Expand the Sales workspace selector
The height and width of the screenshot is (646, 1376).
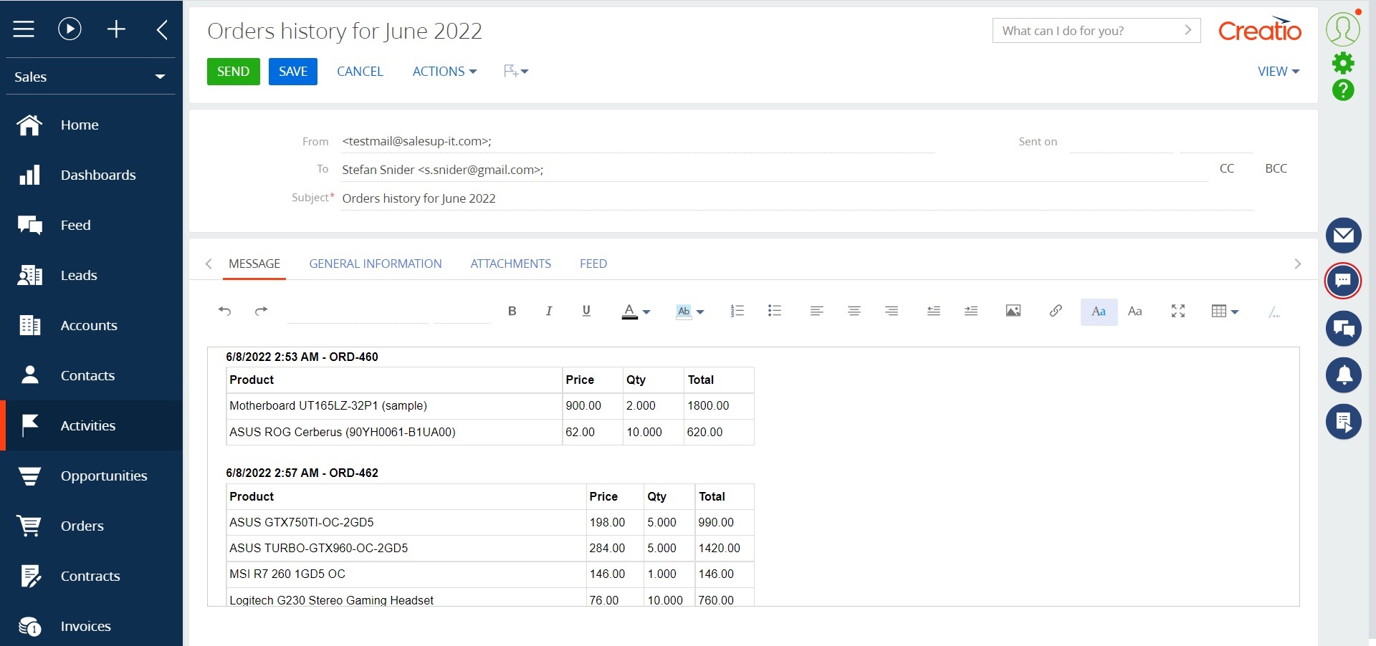[x=161, y=77]
